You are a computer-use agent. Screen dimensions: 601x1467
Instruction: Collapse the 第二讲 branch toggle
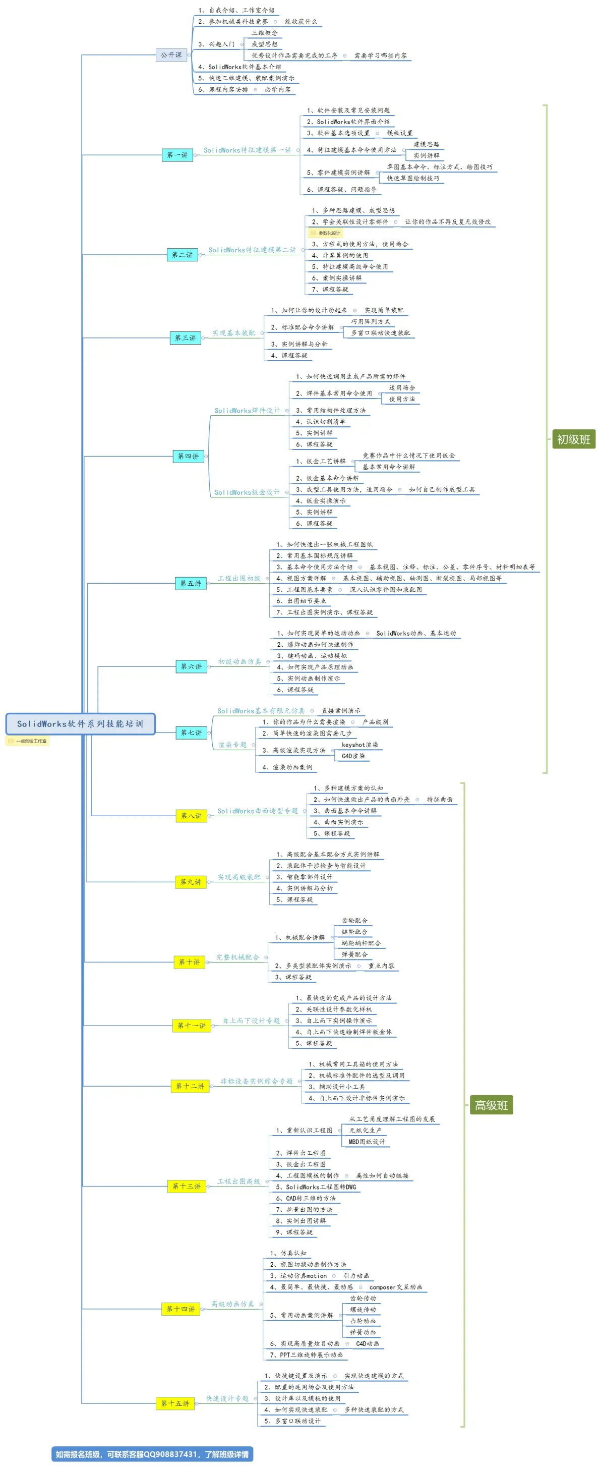coord(200,255)
